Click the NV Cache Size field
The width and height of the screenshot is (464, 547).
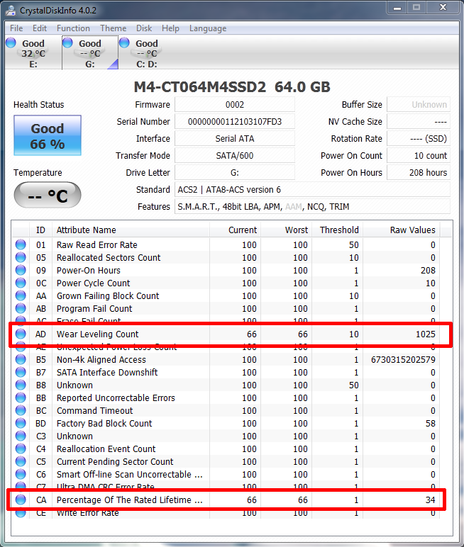point(419,122)
